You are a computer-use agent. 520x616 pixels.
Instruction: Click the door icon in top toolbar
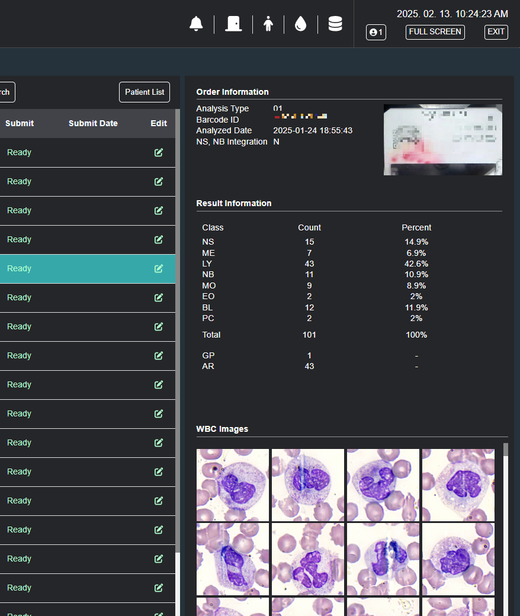coord(233,24)
